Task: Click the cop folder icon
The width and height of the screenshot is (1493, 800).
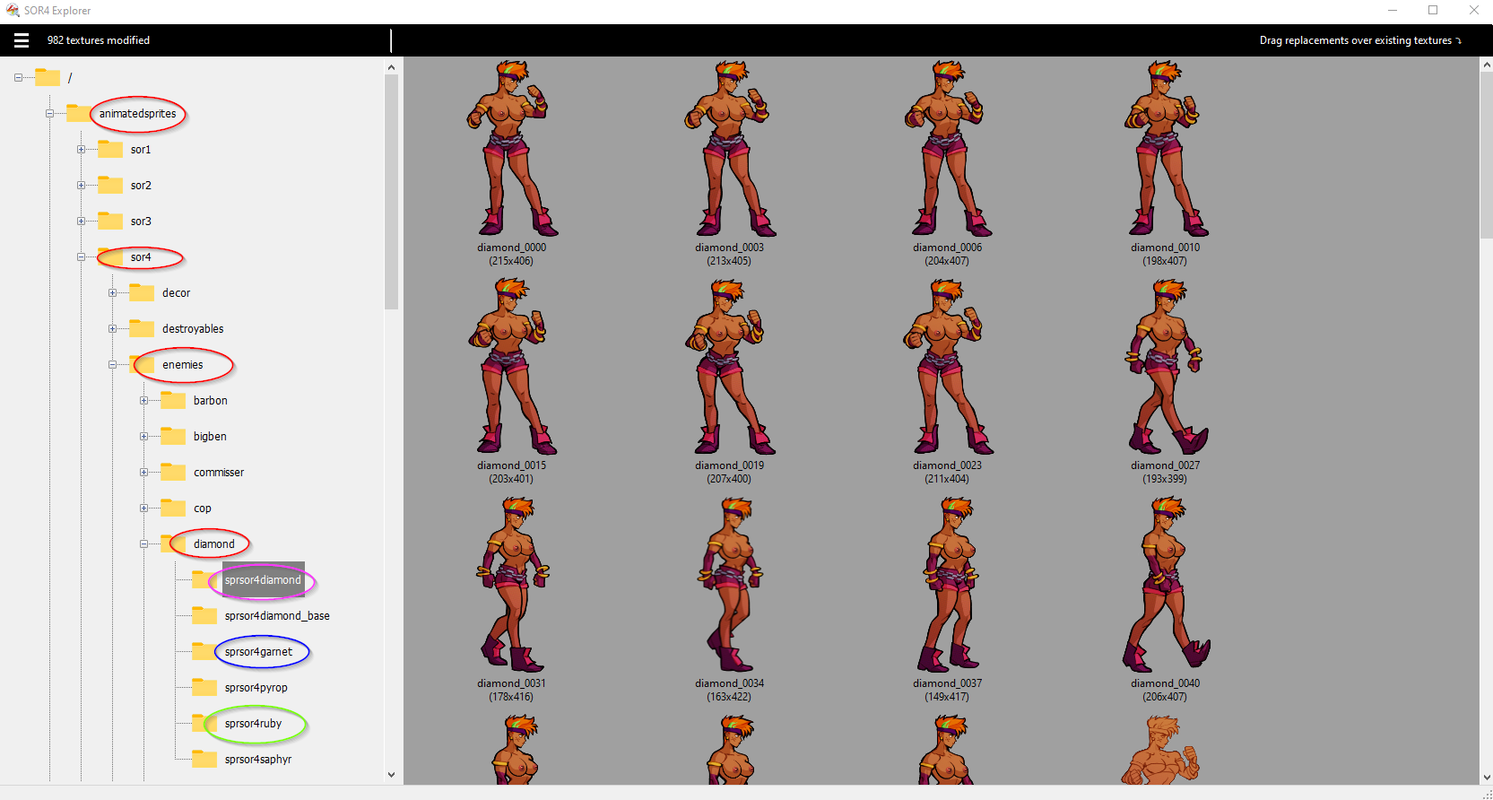Action: click(x=173, y=508)
